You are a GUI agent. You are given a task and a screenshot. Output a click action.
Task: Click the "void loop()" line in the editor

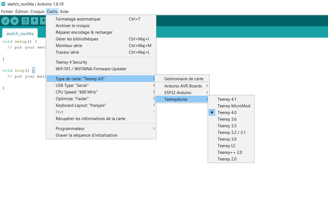coord(18,71)
